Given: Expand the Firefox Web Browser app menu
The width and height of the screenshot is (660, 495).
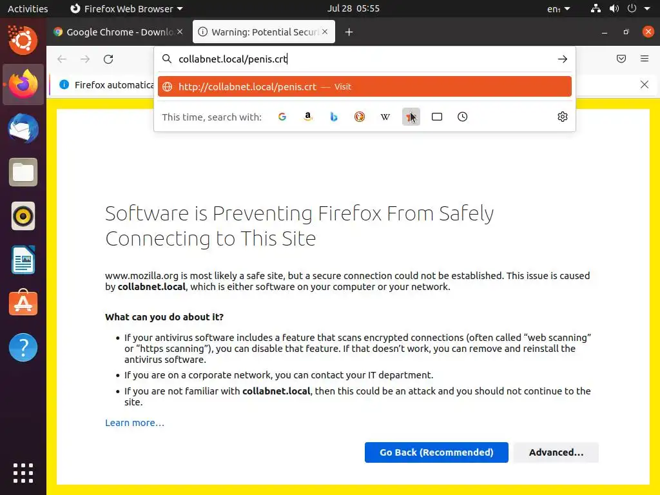Looking at the screenshot, I should [126, 9].
